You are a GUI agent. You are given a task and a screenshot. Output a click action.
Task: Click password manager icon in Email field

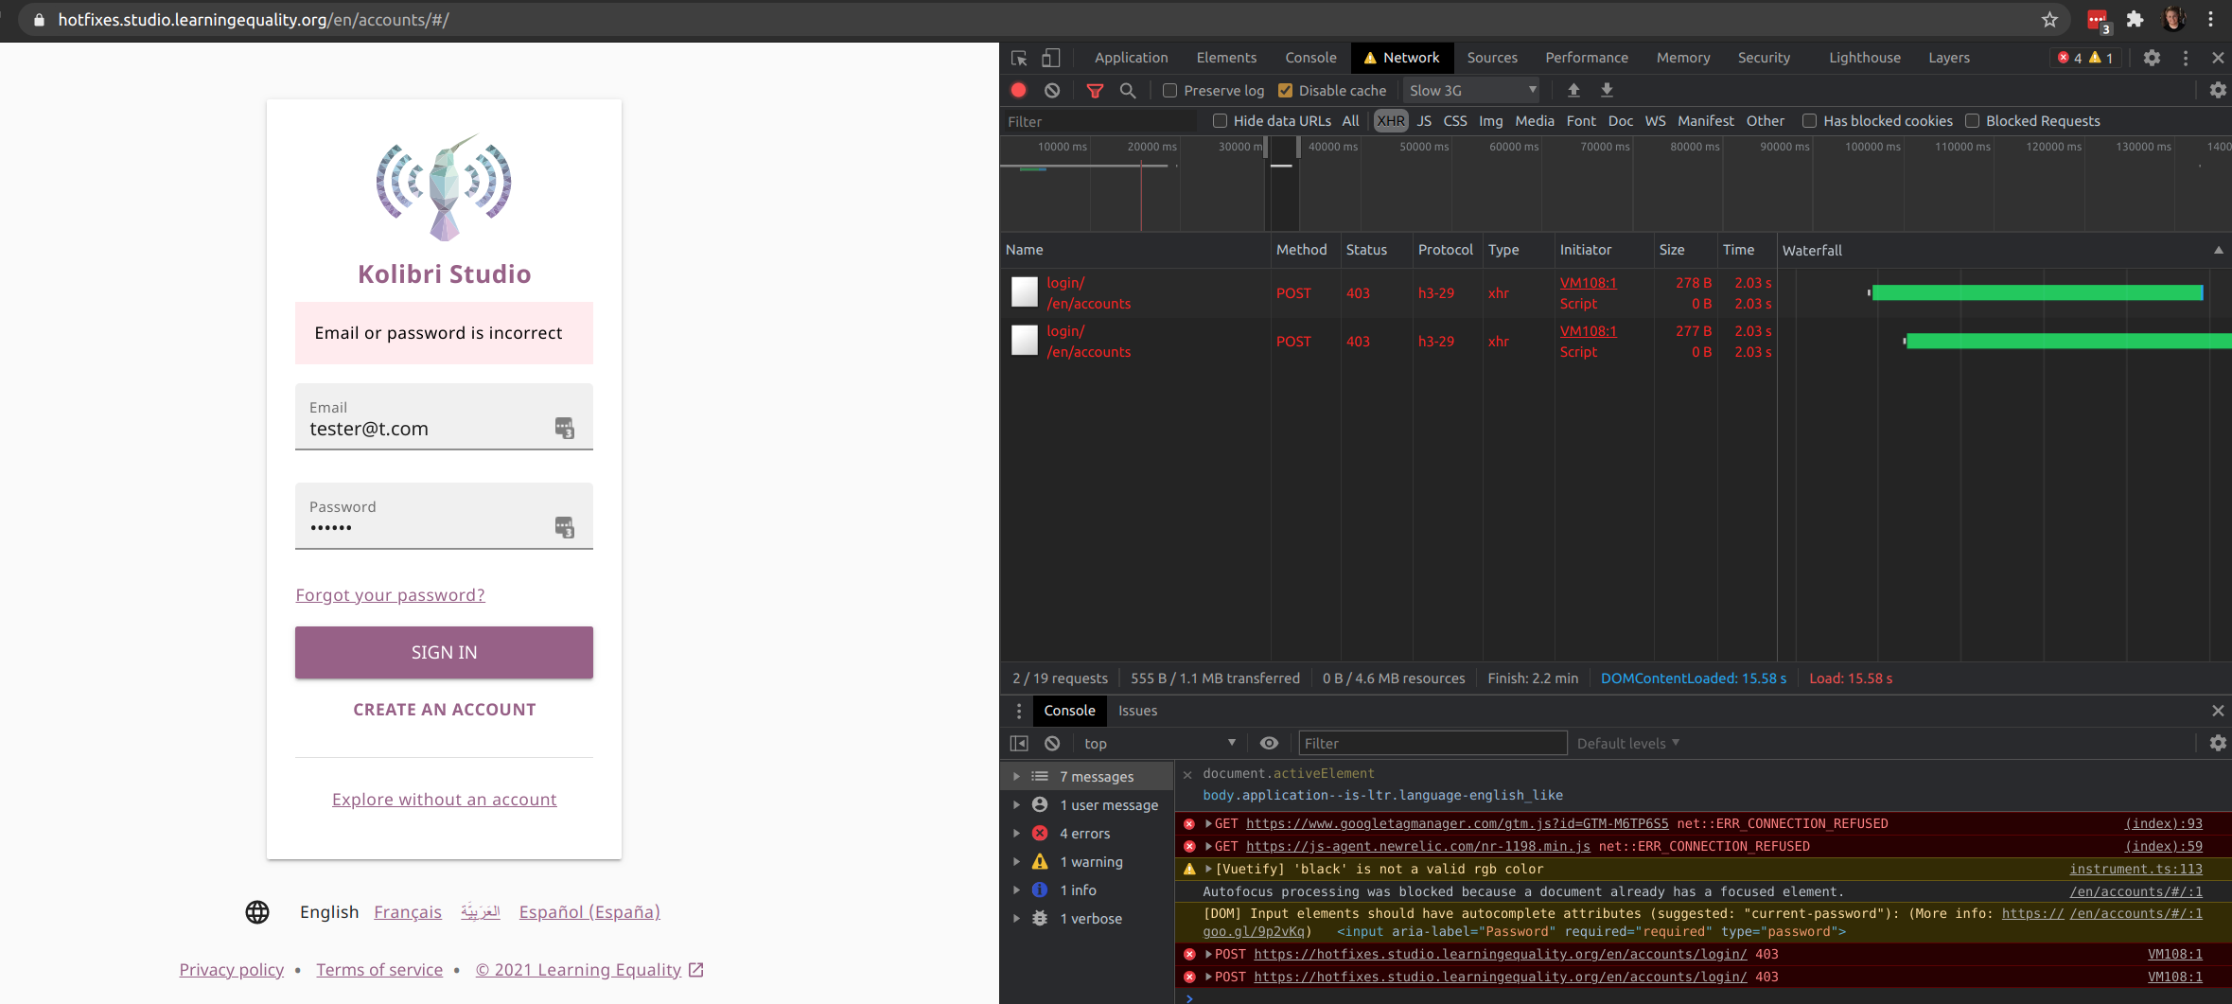point(565,429)
